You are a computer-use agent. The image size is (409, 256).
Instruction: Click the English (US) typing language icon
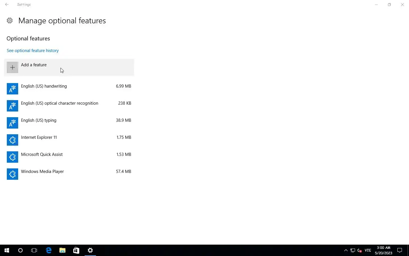(12, 123)
